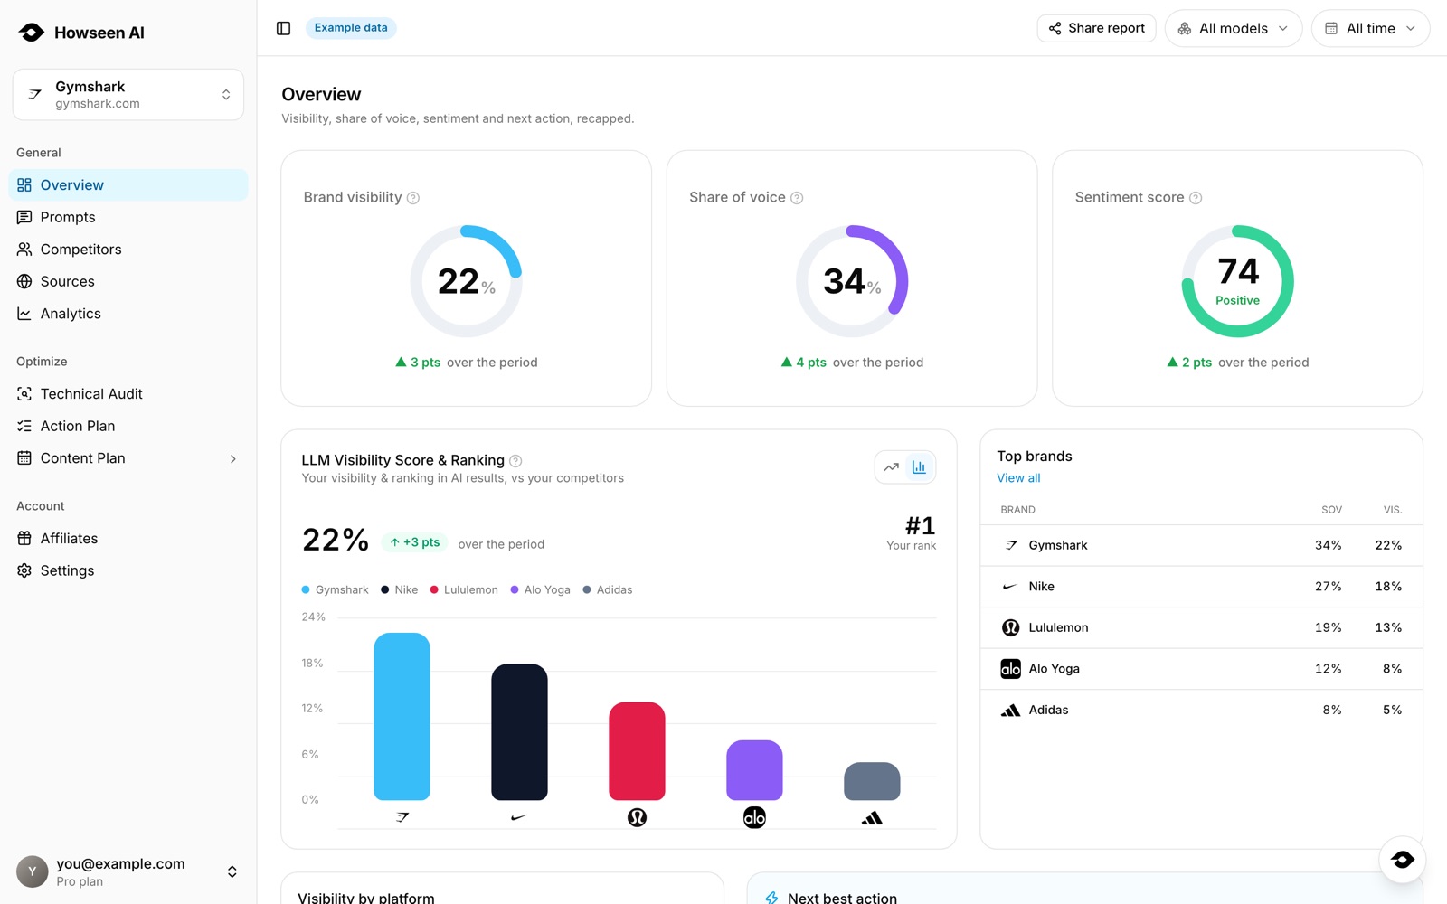This screenshot has width=1447, height=904.
Task: Open the All time date dropdown
Action: [x=1370, y=29]
